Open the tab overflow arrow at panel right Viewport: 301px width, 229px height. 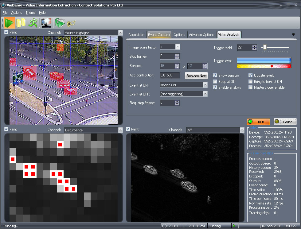pyautogui.click(x=293, y=35)
